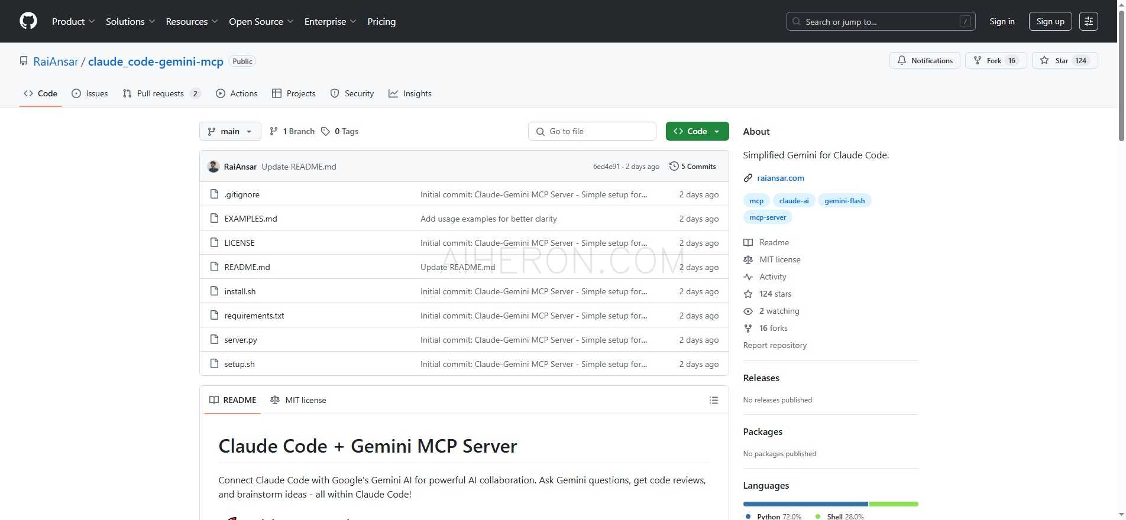Click the green Shell segment of the language bar

coord(894,504)
